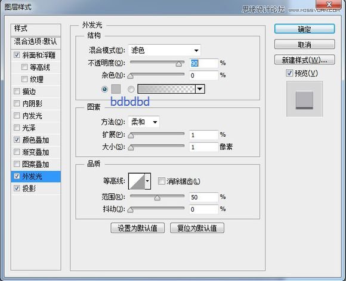
Task: Click the 不透明度 value field
Action: pos(203,63)
